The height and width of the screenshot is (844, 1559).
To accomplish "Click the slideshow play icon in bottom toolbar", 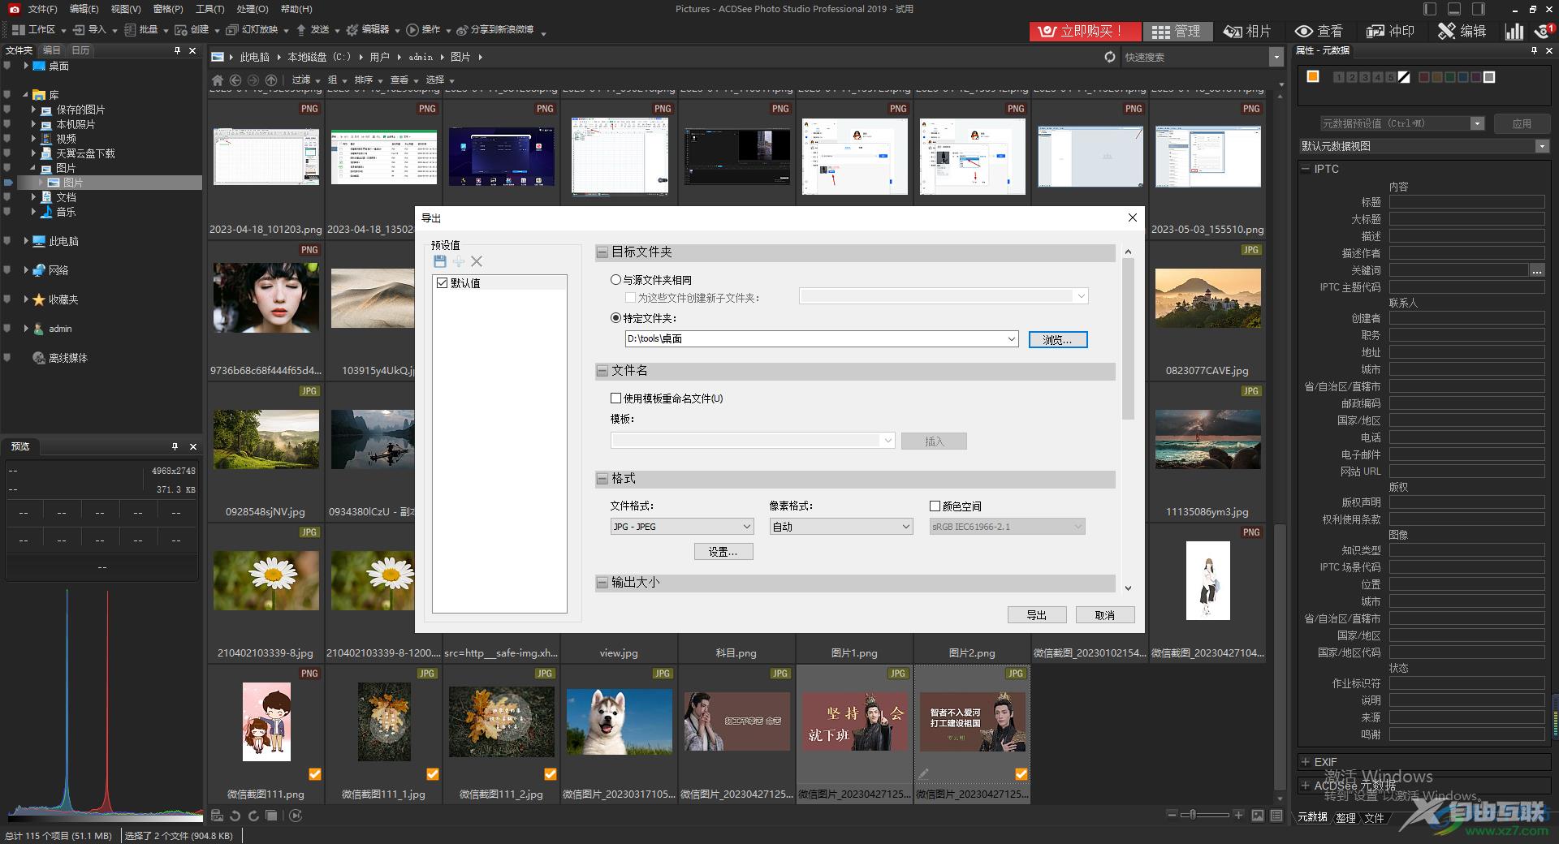I will point(296,816).
